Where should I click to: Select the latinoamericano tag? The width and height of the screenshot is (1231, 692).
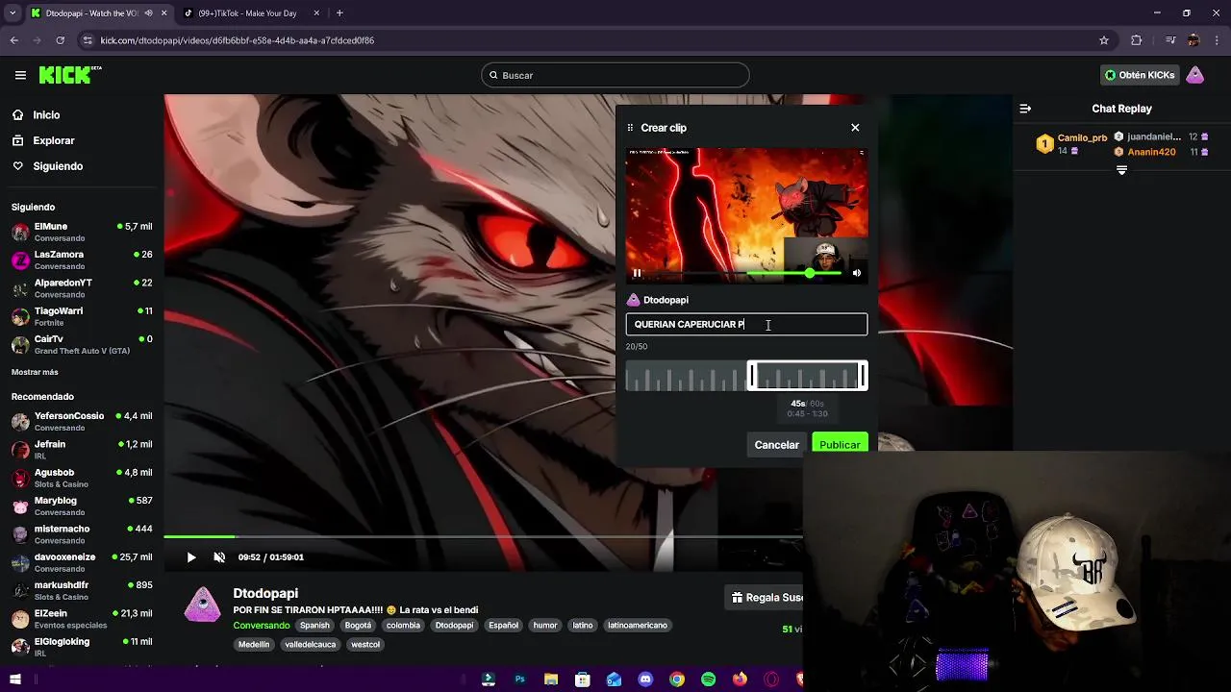tap(637, 626)
